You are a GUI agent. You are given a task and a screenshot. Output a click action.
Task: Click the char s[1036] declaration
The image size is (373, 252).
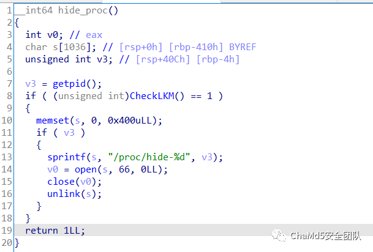pyautogui.click(x=61, y=47)
